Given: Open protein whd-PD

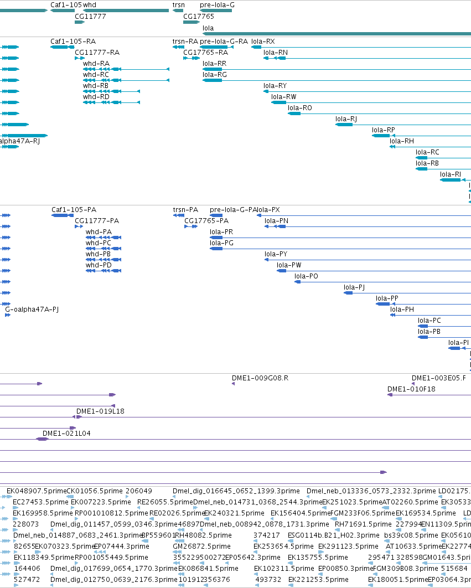Looking at the screenshot, I should point(99,265).
